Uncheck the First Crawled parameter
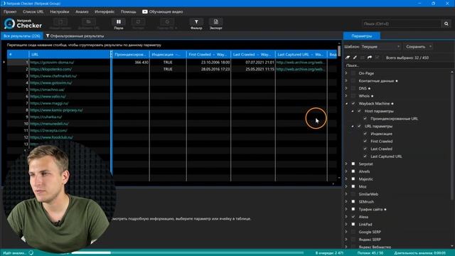 point(365,141)
